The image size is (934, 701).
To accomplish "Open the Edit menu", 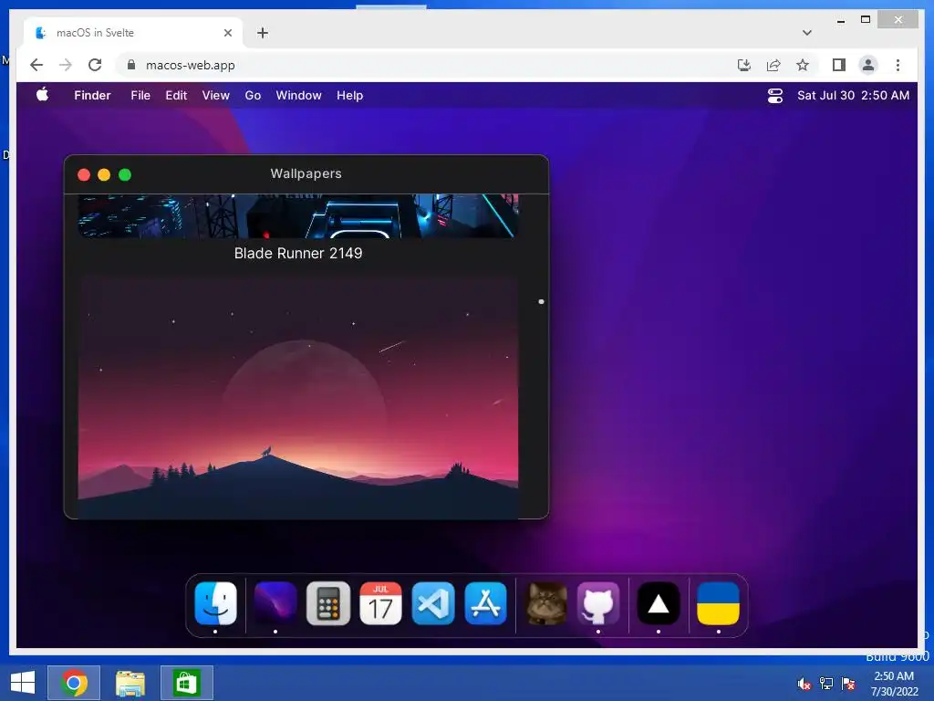I will click(176, 95).
